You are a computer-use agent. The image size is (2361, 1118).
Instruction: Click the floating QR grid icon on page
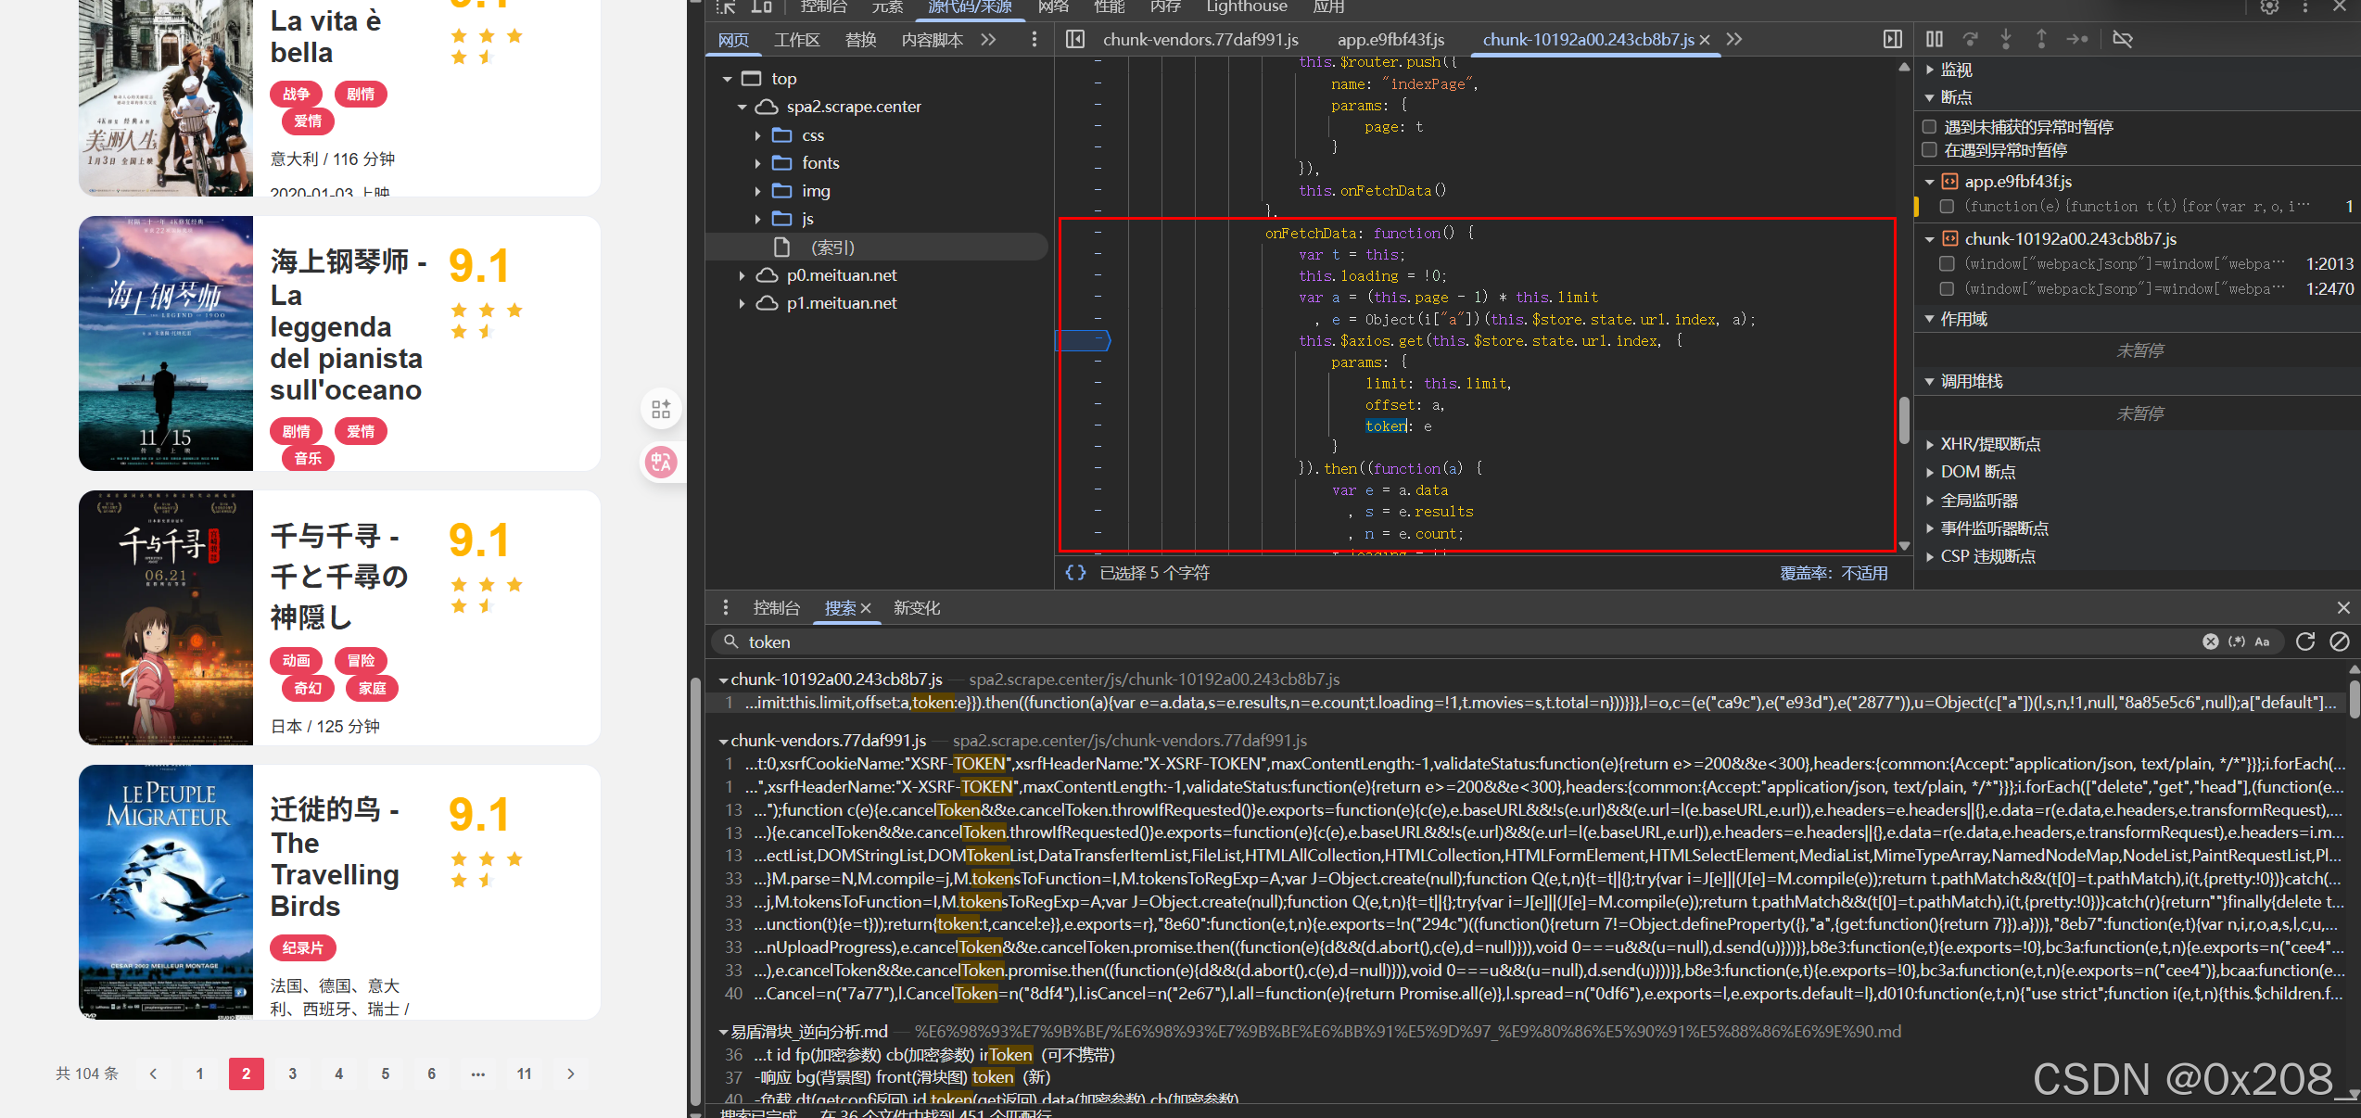[x=661, y=410]
